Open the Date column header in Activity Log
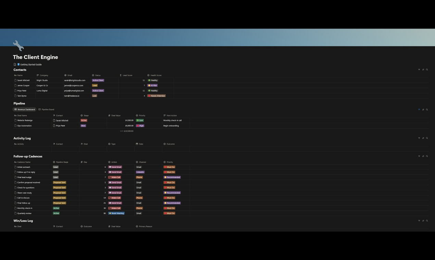Viewport: 435px width, 260px height. [139, 144]
